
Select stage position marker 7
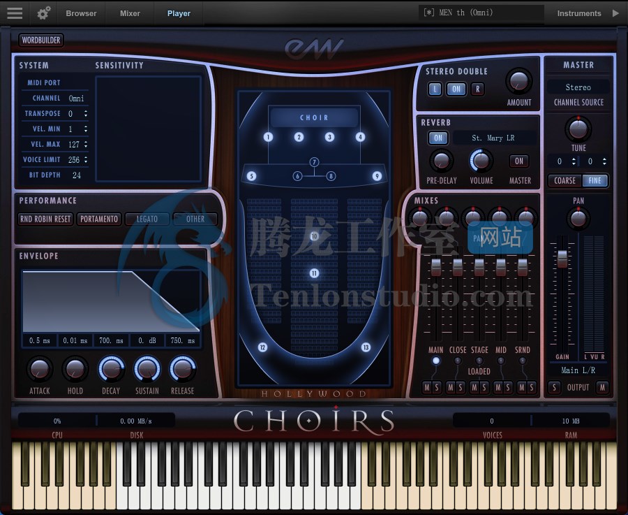click(x=314, y=162)
